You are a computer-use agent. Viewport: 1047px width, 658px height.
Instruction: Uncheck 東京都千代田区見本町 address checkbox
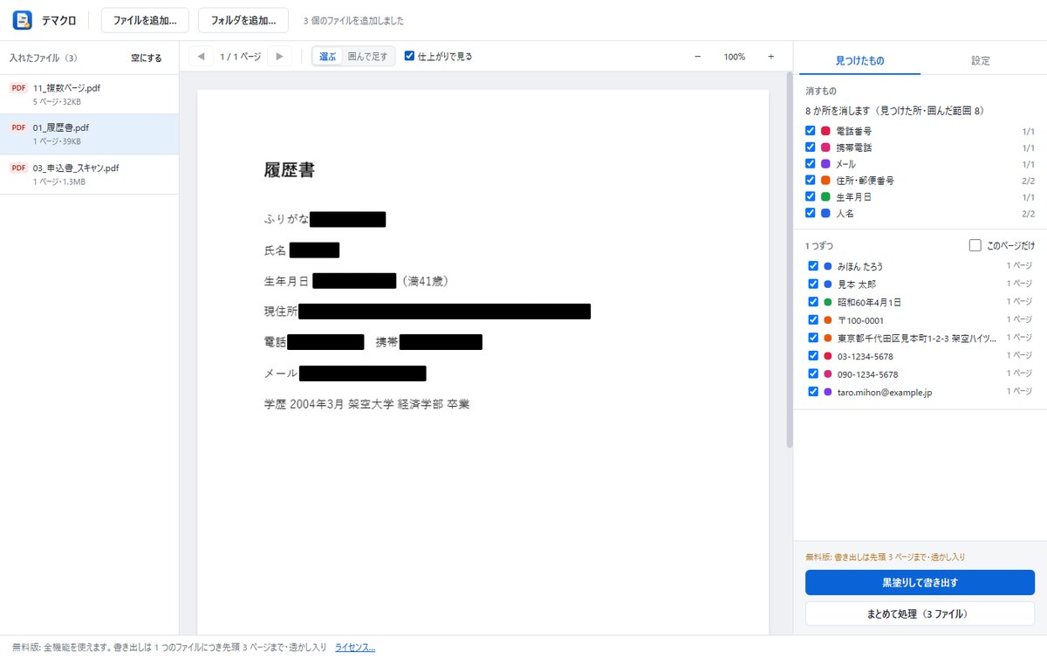point(813,338)
